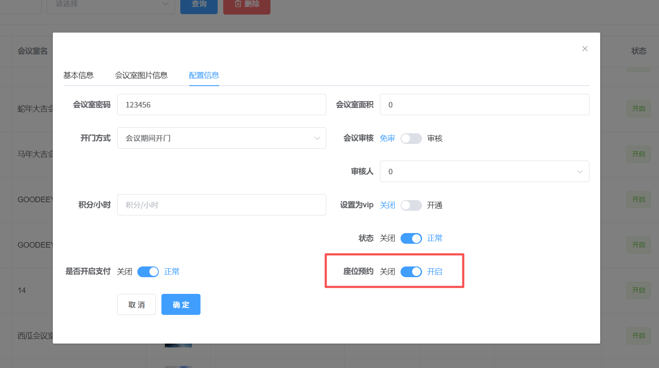Click the 查询 button behind the dialog

point(199,5)
